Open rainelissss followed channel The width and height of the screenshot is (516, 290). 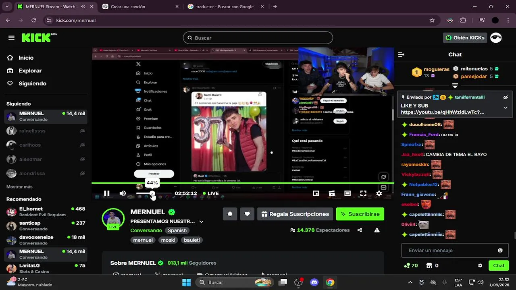click(46, 131)
